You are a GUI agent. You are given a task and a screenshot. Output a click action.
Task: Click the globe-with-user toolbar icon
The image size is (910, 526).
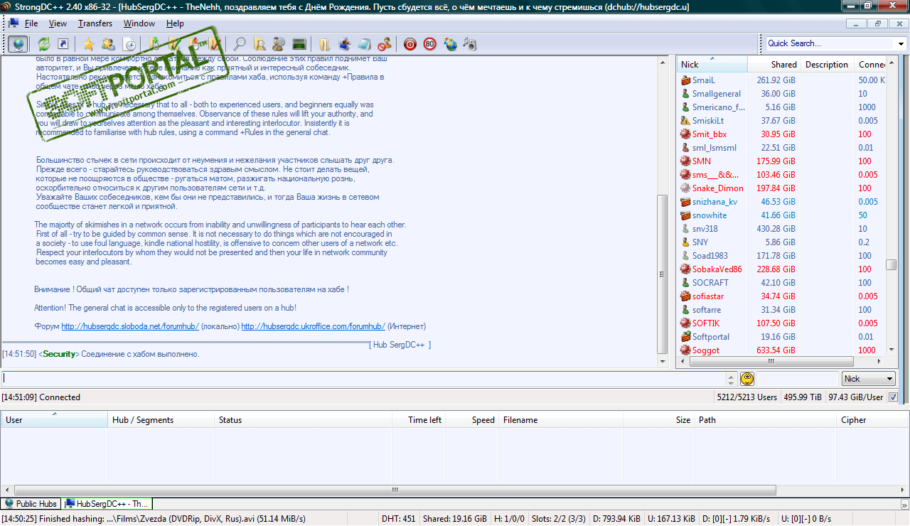point(450,44)
